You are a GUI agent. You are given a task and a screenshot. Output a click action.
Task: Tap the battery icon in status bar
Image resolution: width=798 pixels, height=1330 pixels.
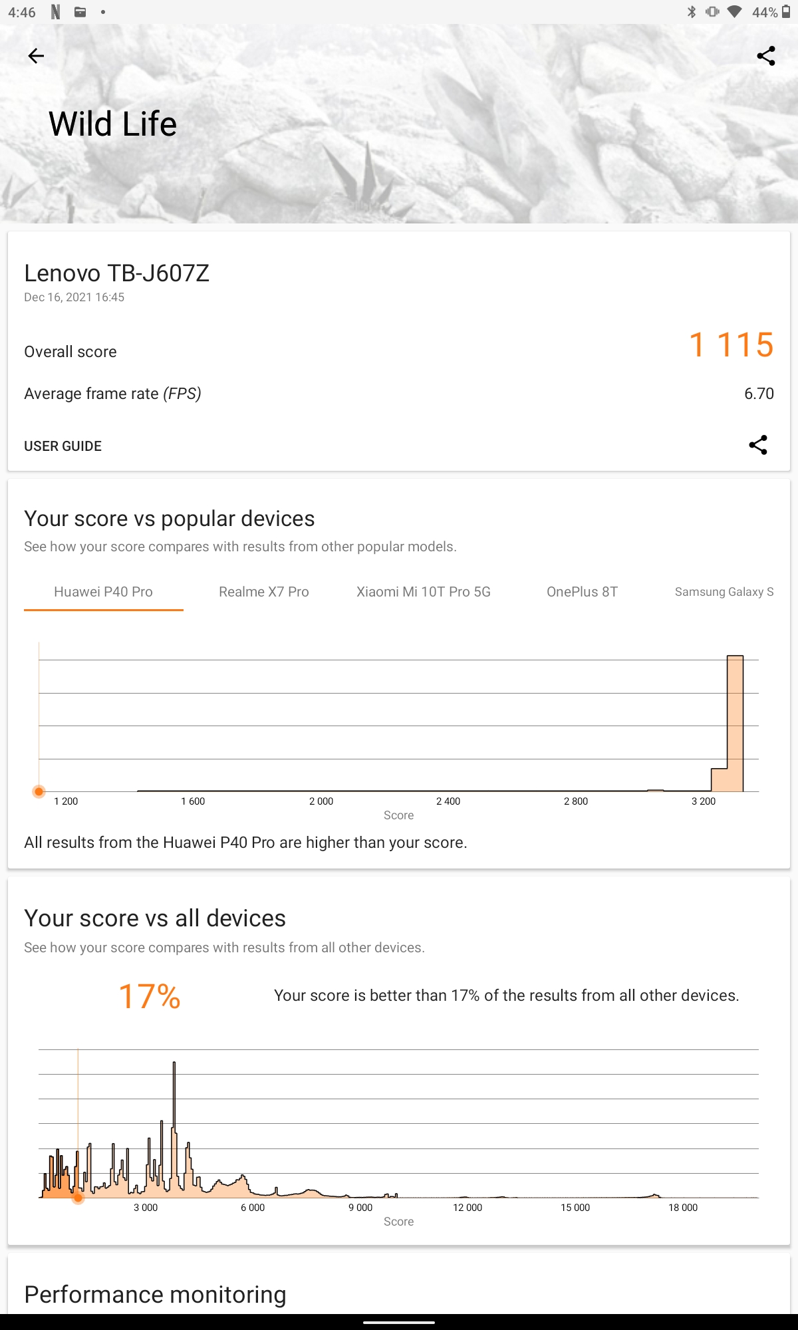point(786,12)
